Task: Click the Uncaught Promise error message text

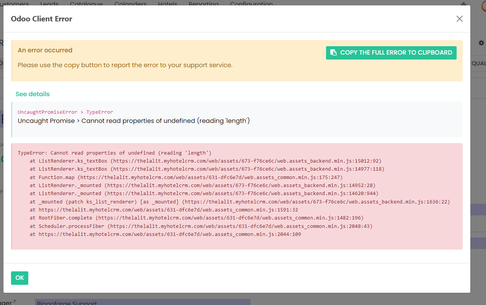Action: [134, 121]
